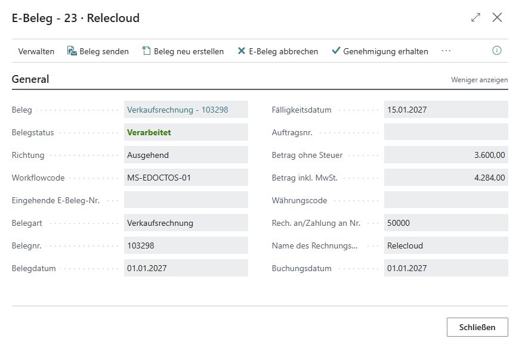
Task: Select the Belegart field value Verkaufsrechnung
Action: (x=186, y=223)
